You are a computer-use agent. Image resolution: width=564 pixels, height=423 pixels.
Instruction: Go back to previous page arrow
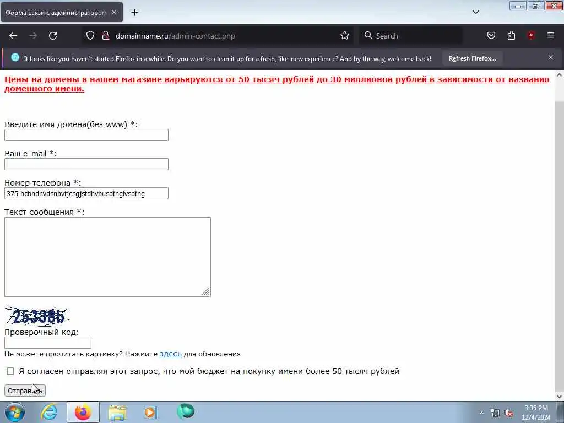[13, 36]
